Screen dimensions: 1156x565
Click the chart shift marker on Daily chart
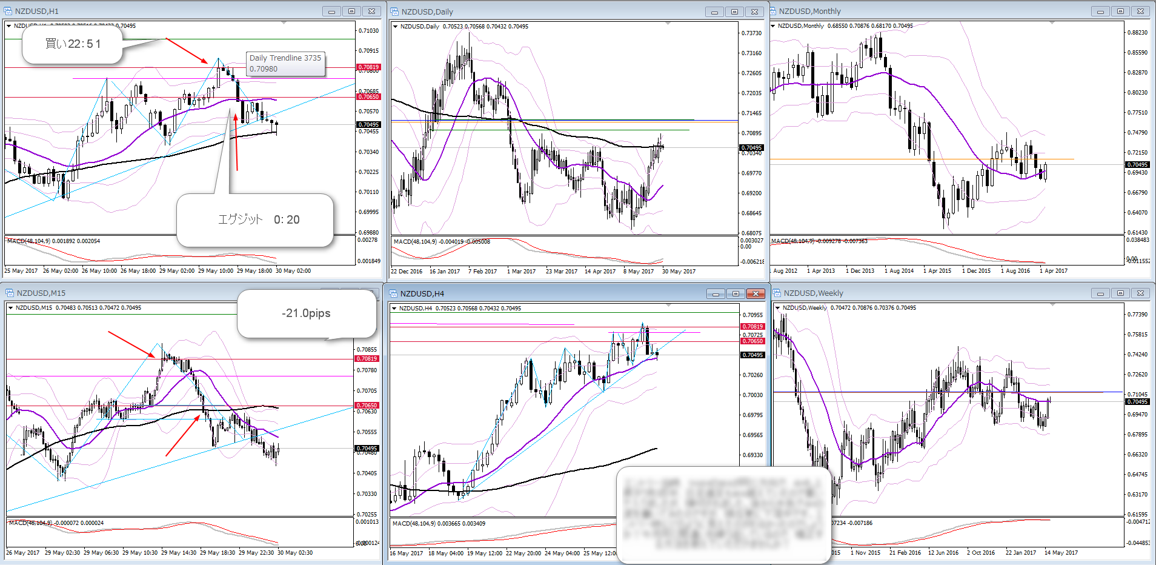[x=668, y=24]
